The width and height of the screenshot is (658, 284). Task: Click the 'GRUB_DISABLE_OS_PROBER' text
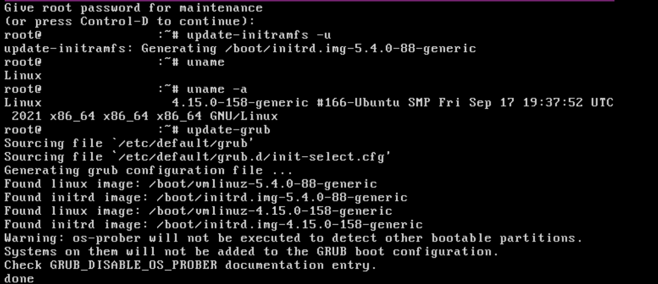133,265
